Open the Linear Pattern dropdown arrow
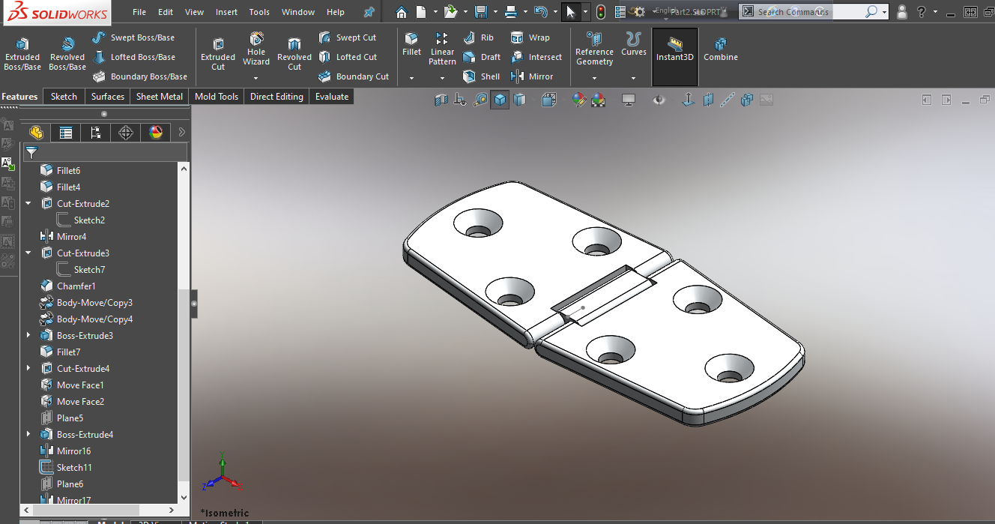 click(x=442, y=78)
